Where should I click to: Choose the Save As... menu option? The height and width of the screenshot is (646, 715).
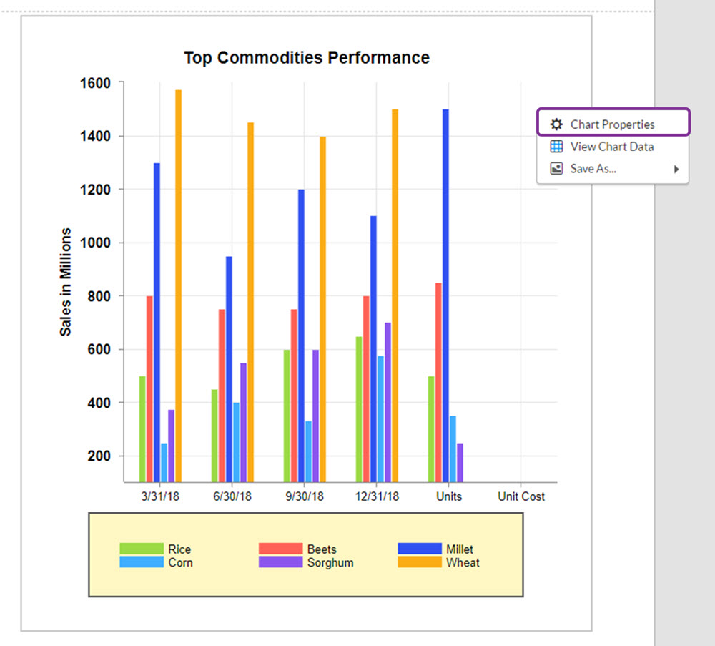coord(593,169)
